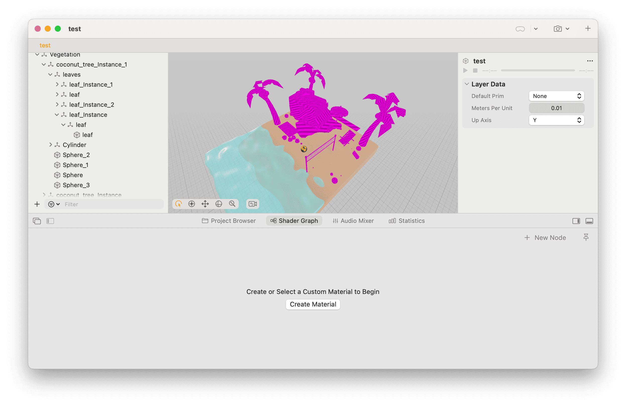The image size is (626, 406).
Task: Click the frame selection target icon
Action: [x=192, y=204]
